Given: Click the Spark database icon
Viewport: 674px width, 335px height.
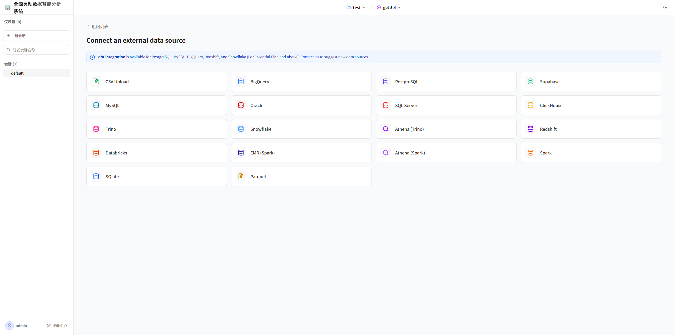Looking at the screenshot, I should pos(531,153).
